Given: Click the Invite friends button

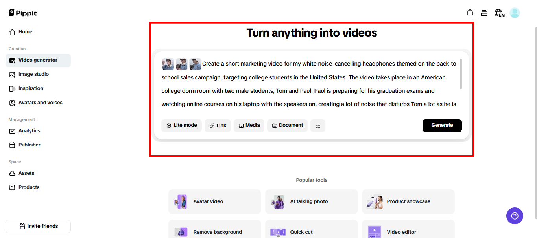Looking at the screenshot, I should coord(38,226).
